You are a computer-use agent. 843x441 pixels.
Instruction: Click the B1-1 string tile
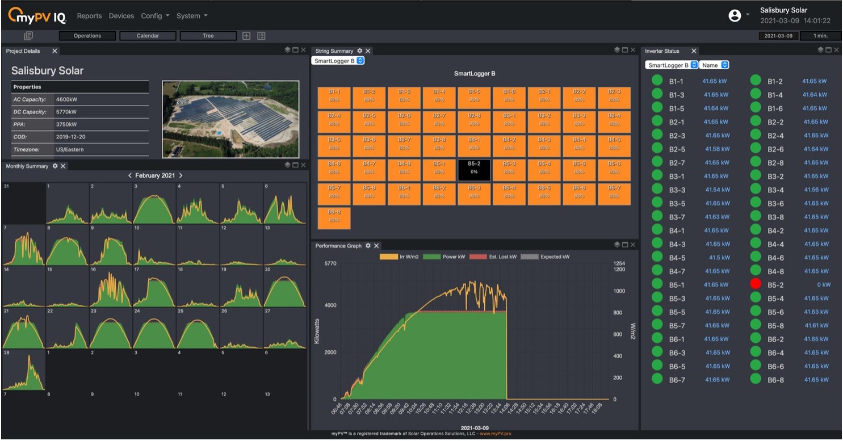[x=334, y=98]
